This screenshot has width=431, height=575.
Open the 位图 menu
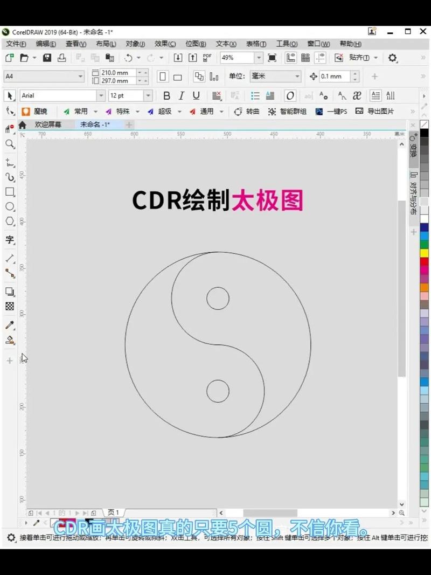click(x=196, y=44)
